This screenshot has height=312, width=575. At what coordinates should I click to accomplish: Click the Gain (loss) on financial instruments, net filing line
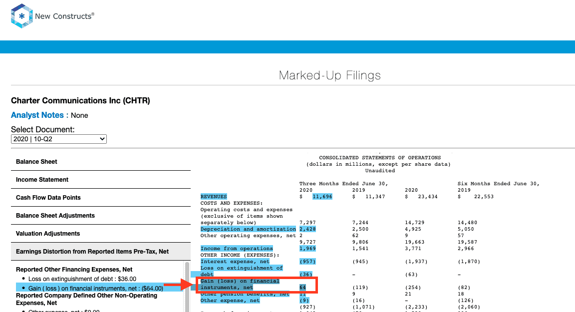point(240,284)
